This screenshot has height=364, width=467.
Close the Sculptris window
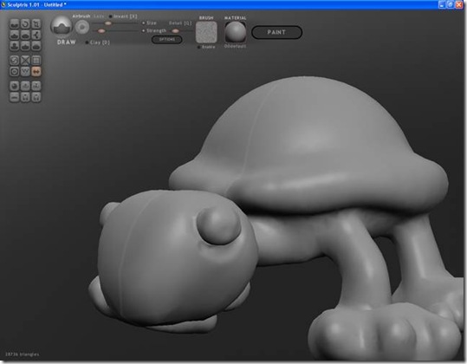pos(459,4)
